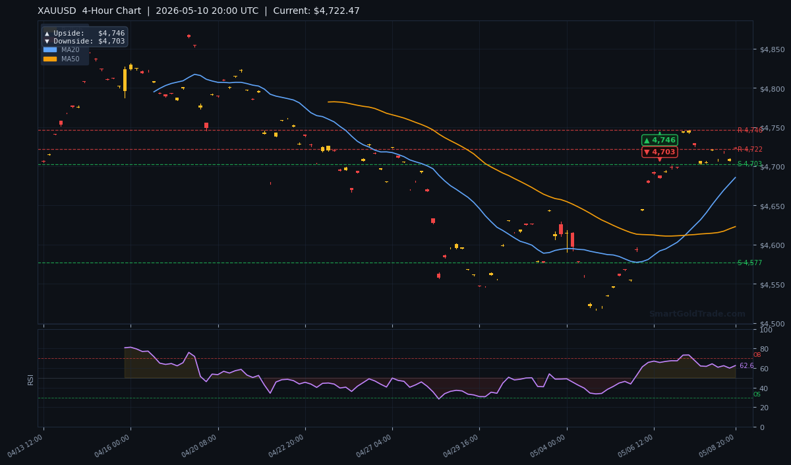791x465 pixels.
Task: Click the Downside $4,703 info line
Action: 84,41
